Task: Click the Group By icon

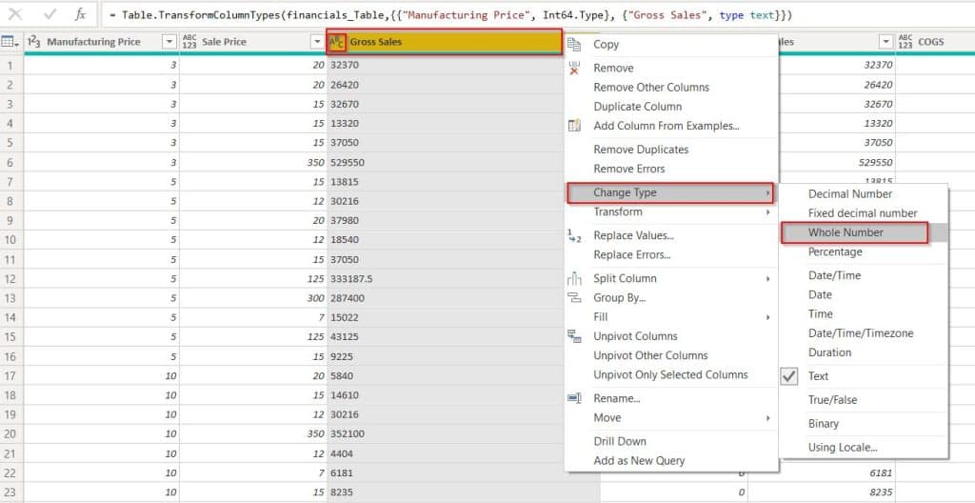Action: coord(574,297)
